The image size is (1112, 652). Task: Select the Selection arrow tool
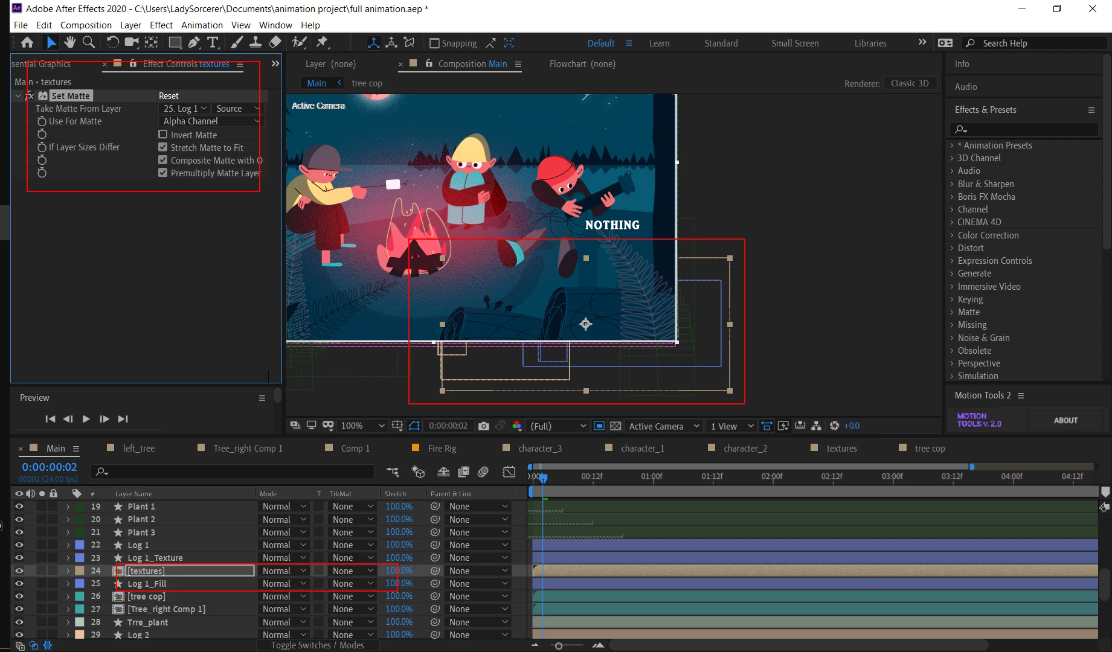point(51,42)
